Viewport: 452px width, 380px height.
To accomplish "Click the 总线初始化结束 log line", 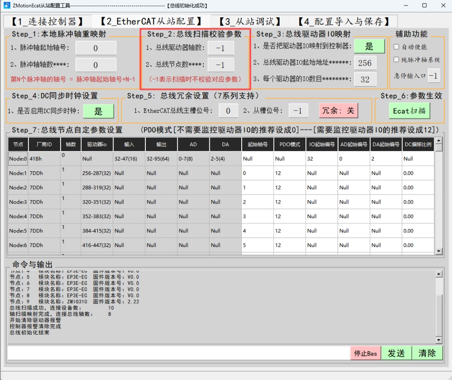I will (29, 332).
